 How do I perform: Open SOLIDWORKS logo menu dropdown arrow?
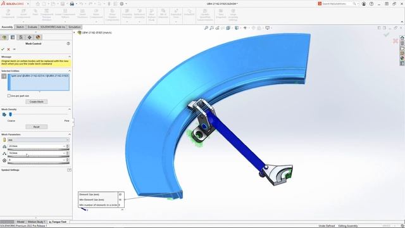(x=28, y=4)
